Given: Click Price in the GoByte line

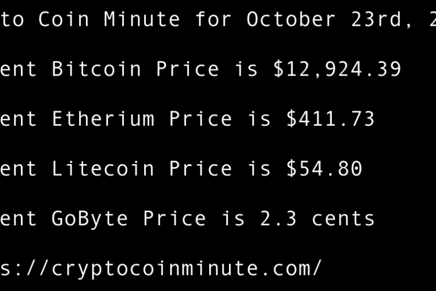Looking at the screenshot, I should [174, 219].
